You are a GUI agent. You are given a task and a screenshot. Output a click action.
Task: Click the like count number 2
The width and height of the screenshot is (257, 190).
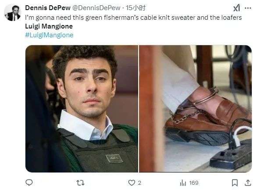(x=139, y=183)
